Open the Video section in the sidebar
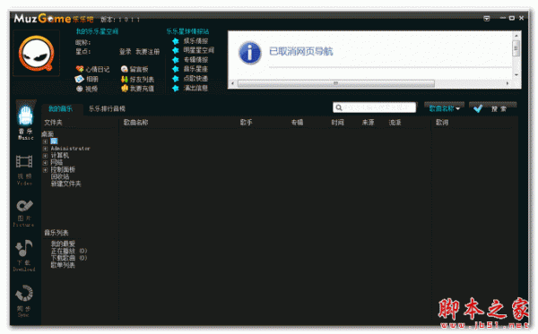Image resolution: width=538 pixels, height=334 pixels. pos(24,169)
